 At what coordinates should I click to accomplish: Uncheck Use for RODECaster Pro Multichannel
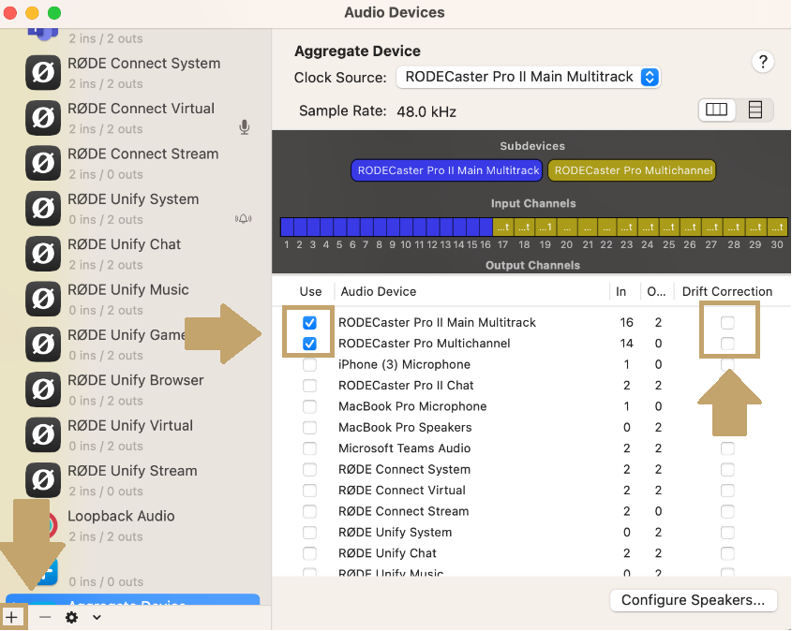(x=309, y=344)
